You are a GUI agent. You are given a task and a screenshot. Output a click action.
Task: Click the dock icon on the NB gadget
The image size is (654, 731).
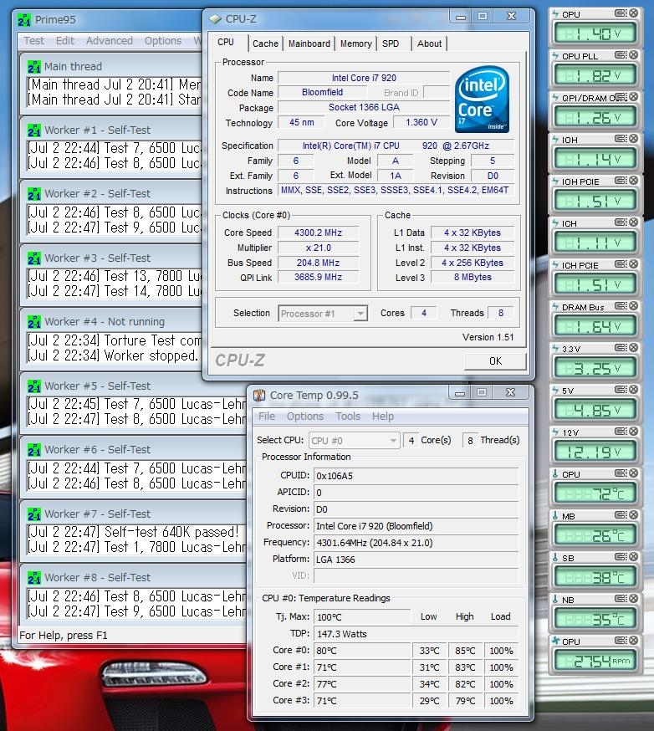pyautogui.click(x=621, y=598)
